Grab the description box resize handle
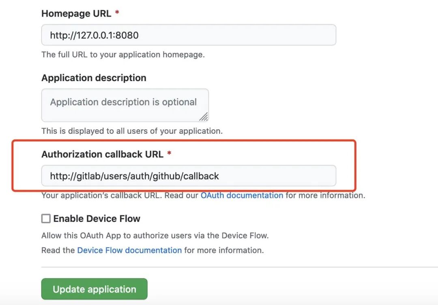The image size is (438, 305). click(204, 117)
